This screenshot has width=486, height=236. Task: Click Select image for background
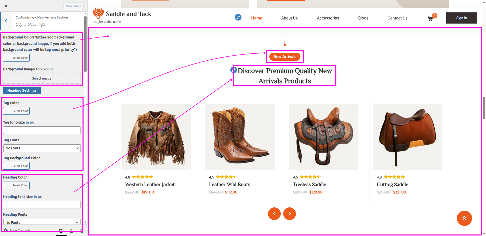click(42, 78)
